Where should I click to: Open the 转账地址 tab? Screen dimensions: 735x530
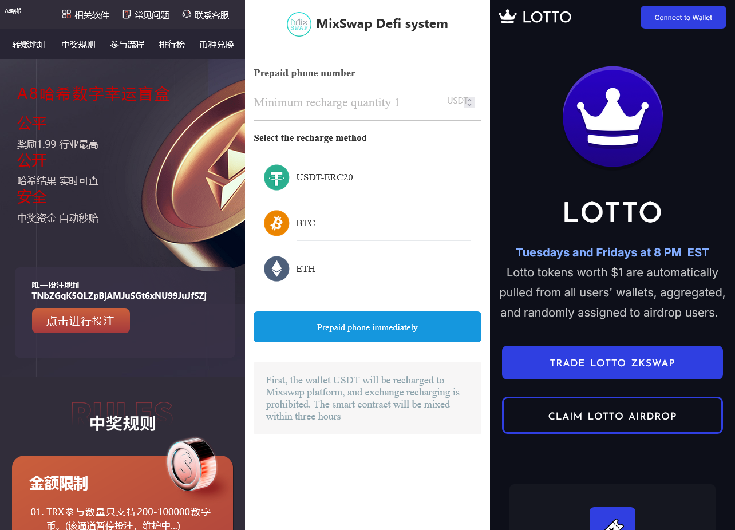(x=29, y=44)
